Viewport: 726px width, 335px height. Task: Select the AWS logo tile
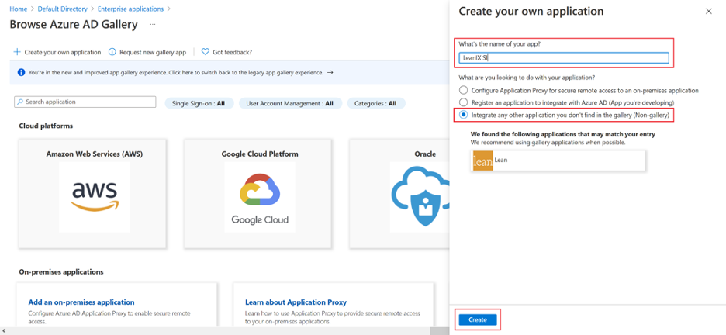click(x=95, y=197)
